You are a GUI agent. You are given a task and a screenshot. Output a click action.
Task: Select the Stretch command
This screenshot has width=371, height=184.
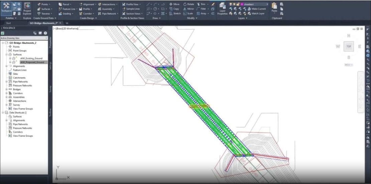[x=175, y=14]
